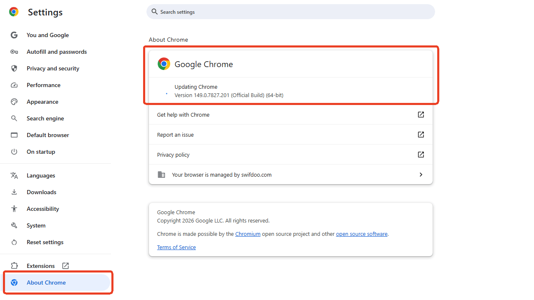Viewport: 534px width, 300px height.
Task: Click the download arrow icon for Downloads
Action: pyautogui.click(x=14, y=192)
